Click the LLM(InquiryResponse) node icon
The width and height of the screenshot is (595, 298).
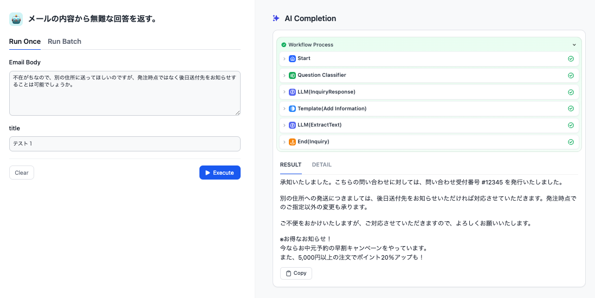[x=292, y=92]
